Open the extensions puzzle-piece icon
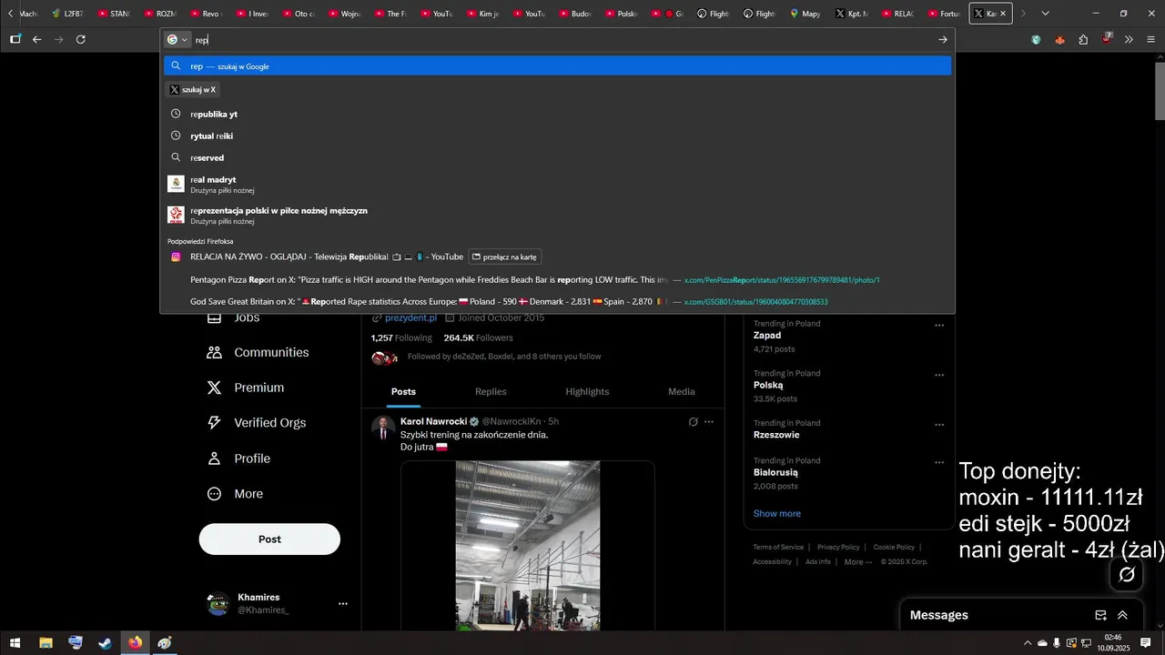Viewport: 1165px width, 655px height. click(1083, 40)
